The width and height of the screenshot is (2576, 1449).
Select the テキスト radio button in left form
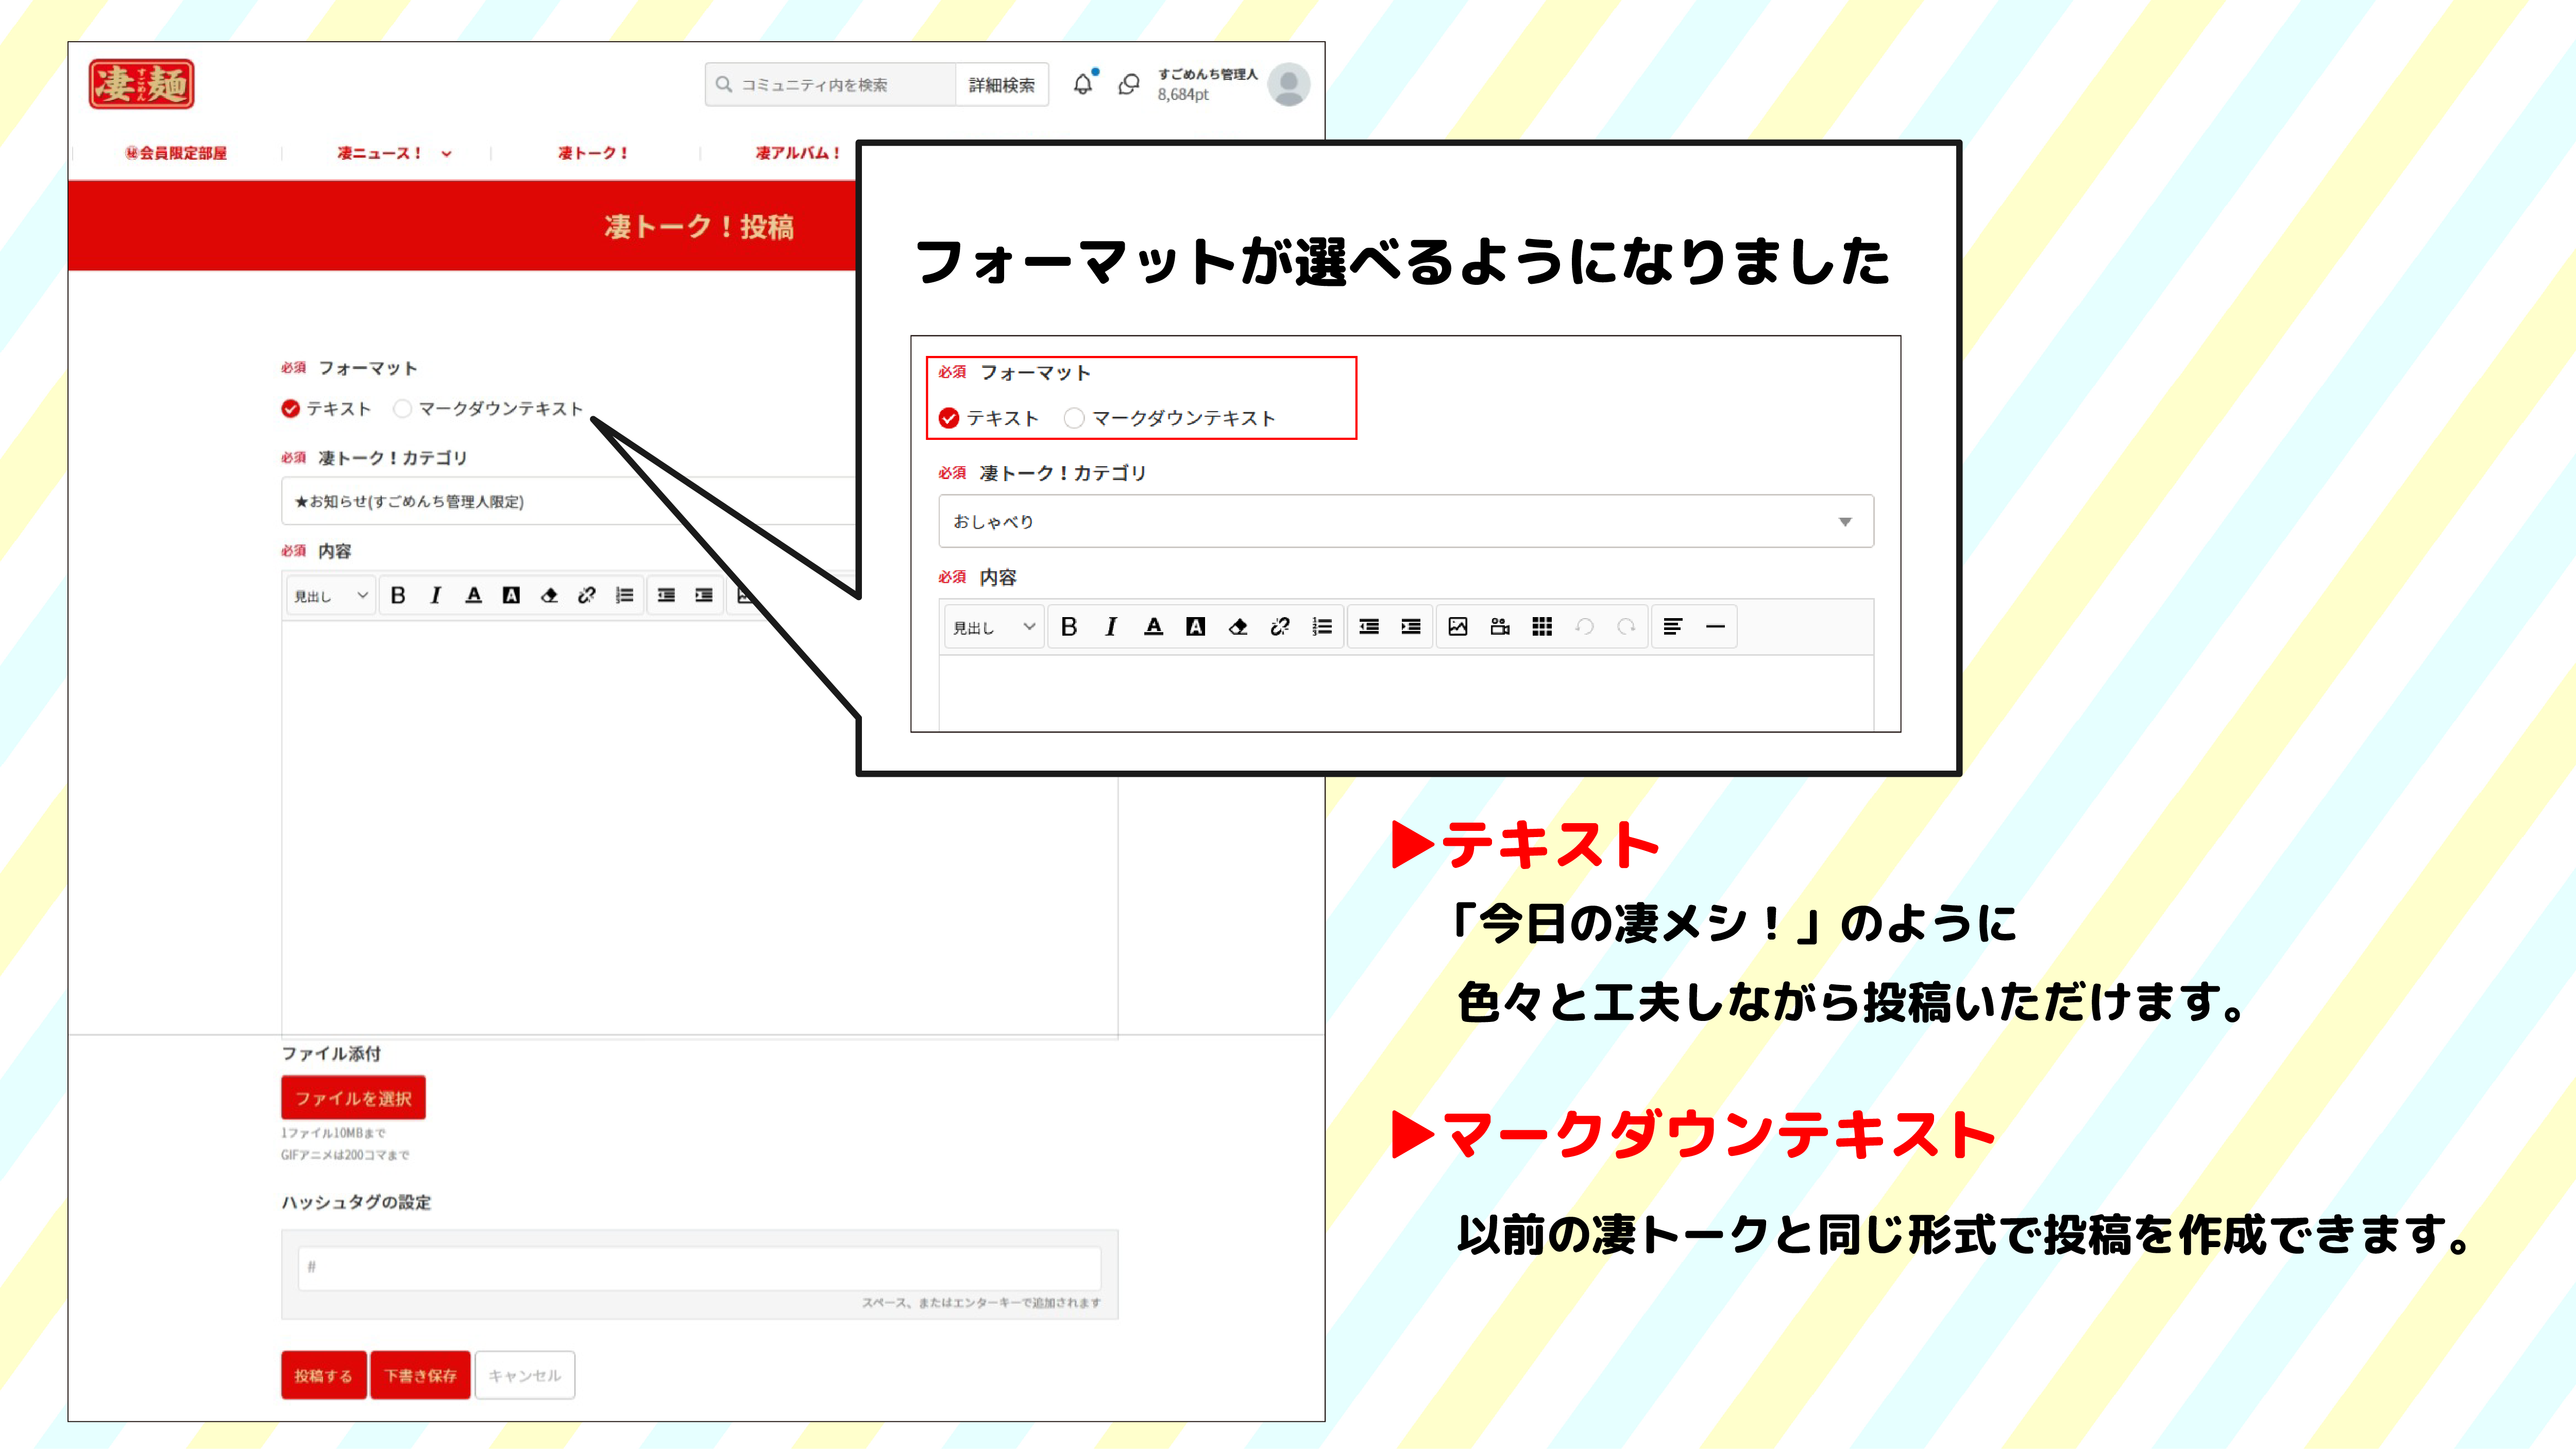click(291, 409)
